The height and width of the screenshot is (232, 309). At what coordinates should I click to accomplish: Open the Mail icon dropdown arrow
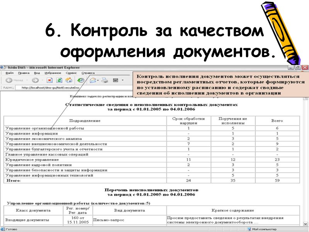[98, 80]
